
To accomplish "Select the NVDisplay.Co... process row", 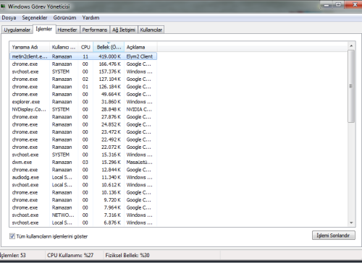I will click(x=83, y=109).
